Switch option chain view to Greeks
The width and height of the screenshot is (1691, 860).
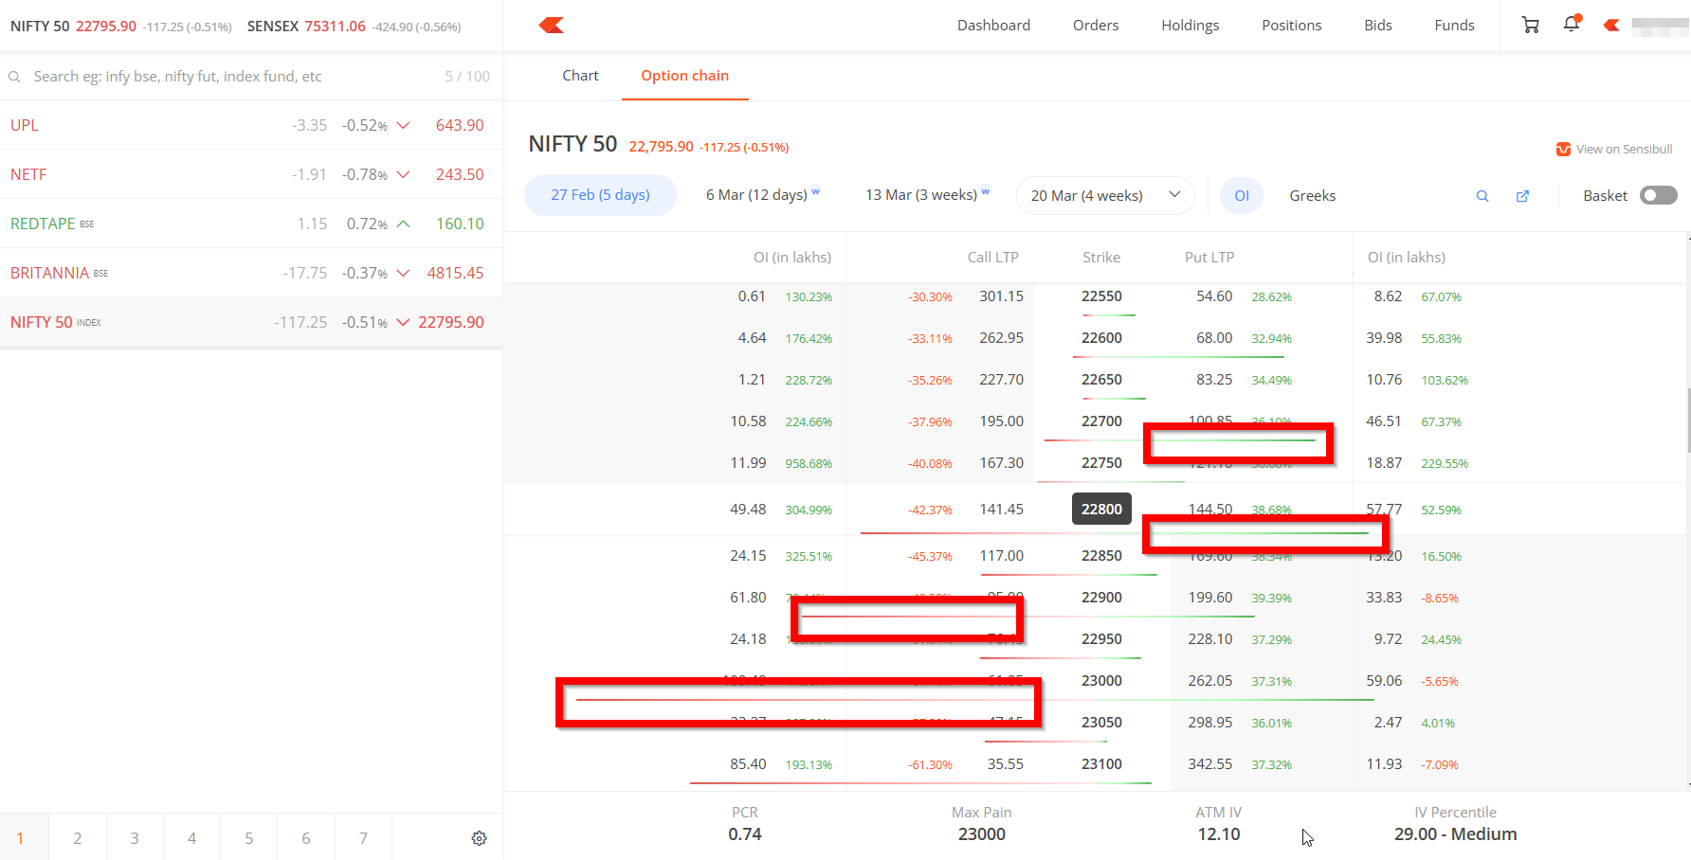tap(1313, 196)
